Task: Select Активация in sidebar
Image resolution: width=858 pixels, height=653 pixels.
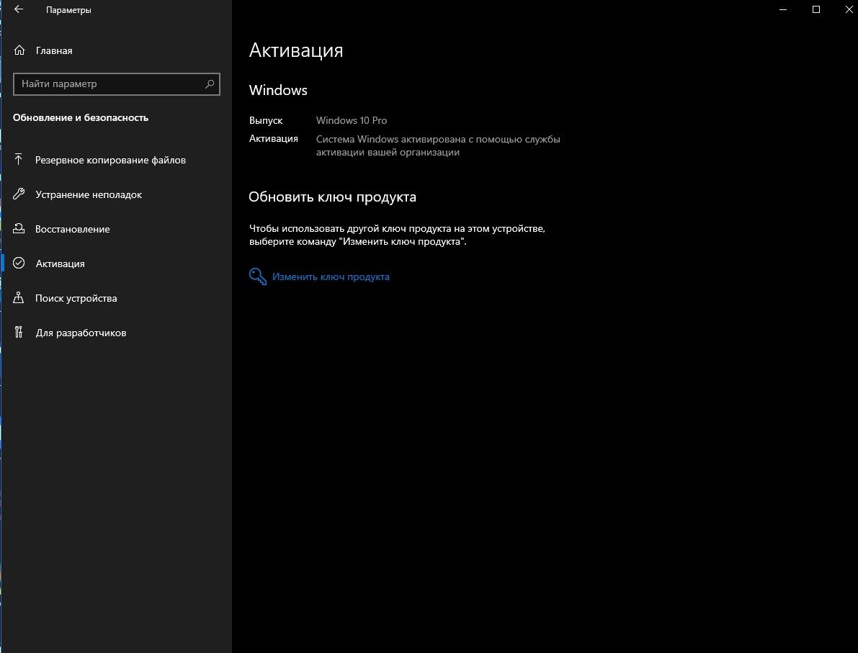Action: [x=61, y=264]
